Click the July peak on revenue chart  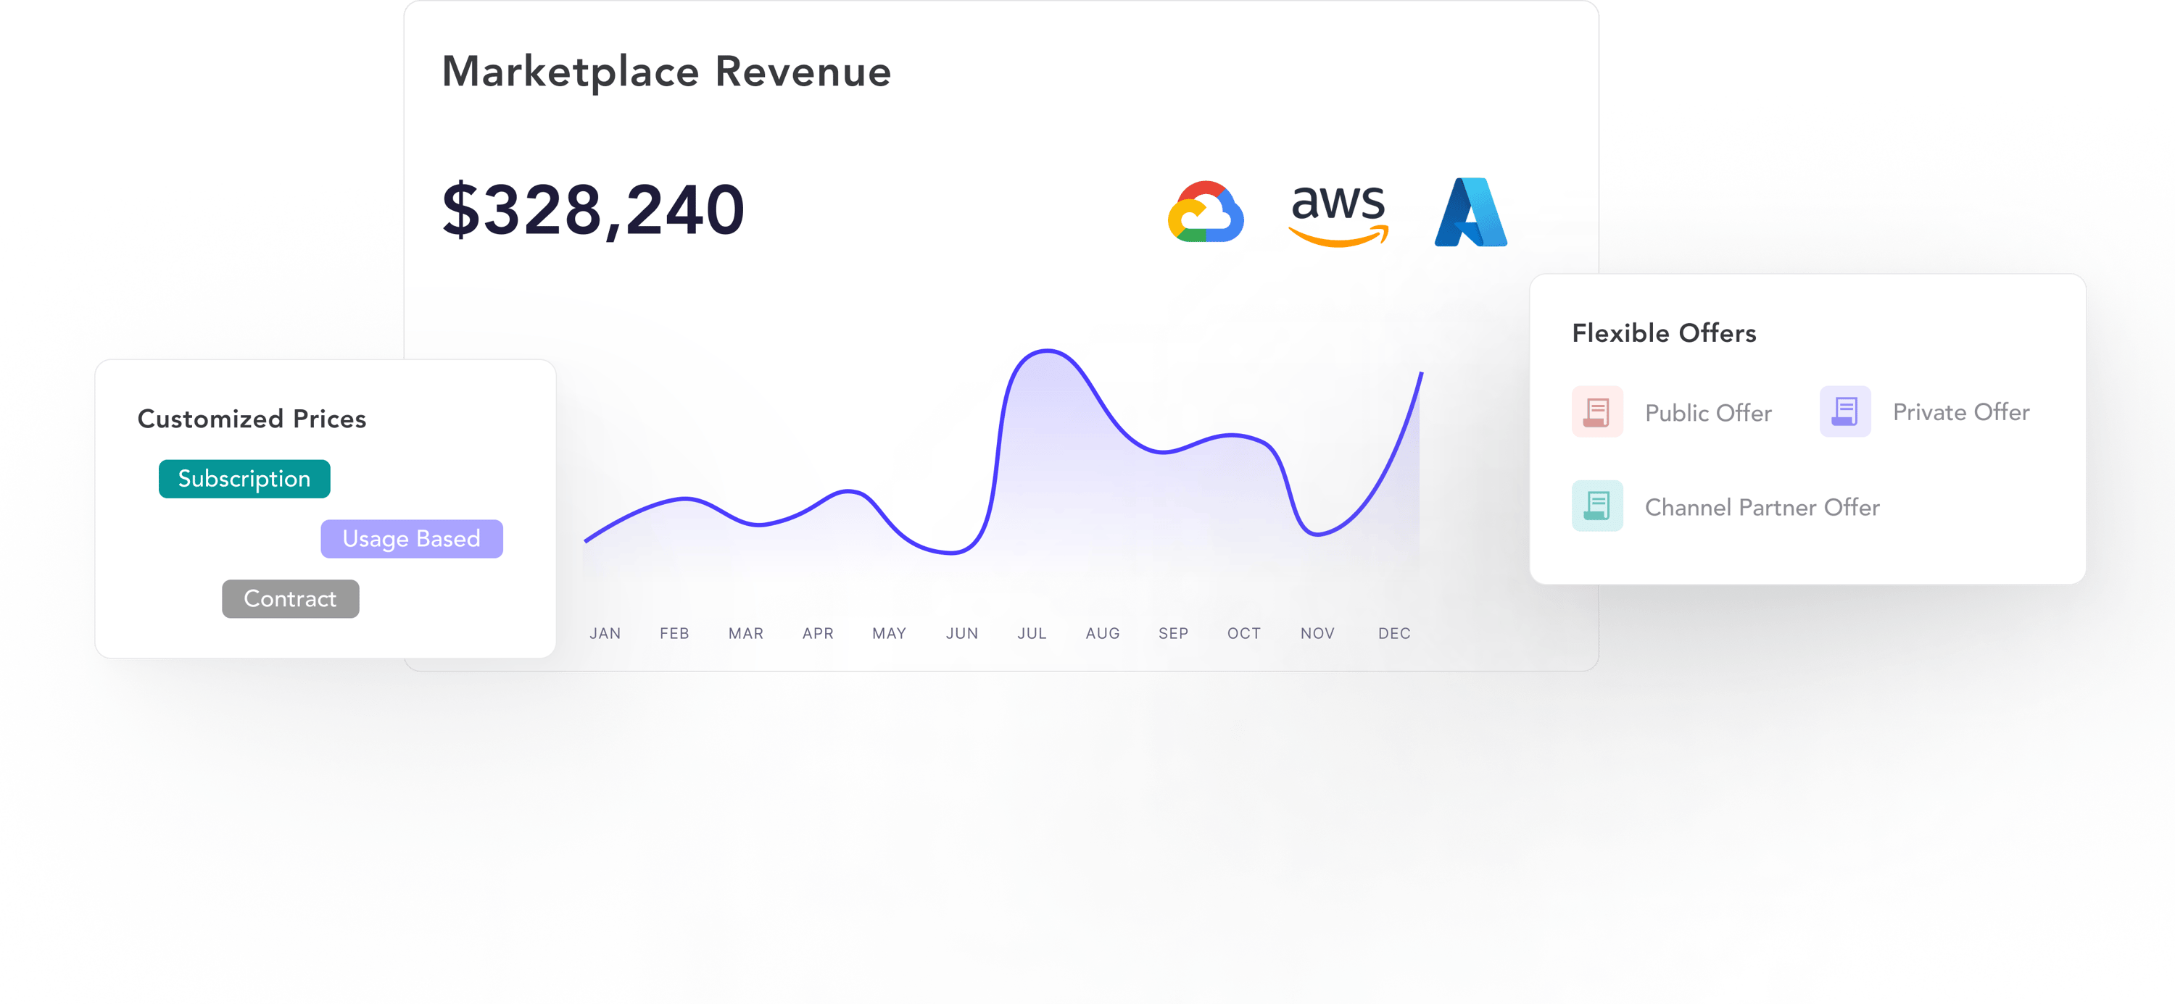coord(1047,351)
